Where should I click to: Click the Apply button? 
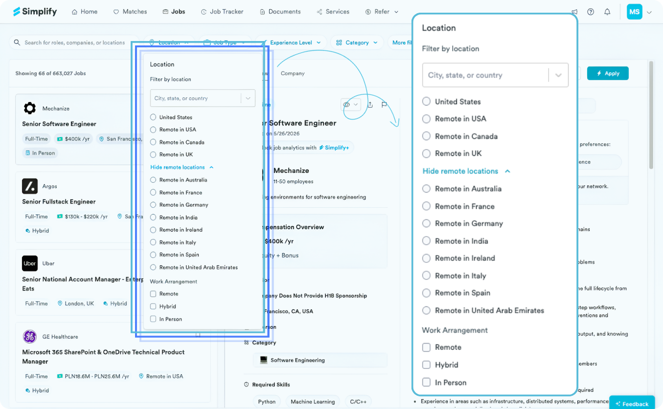click(x=608, y=73)
